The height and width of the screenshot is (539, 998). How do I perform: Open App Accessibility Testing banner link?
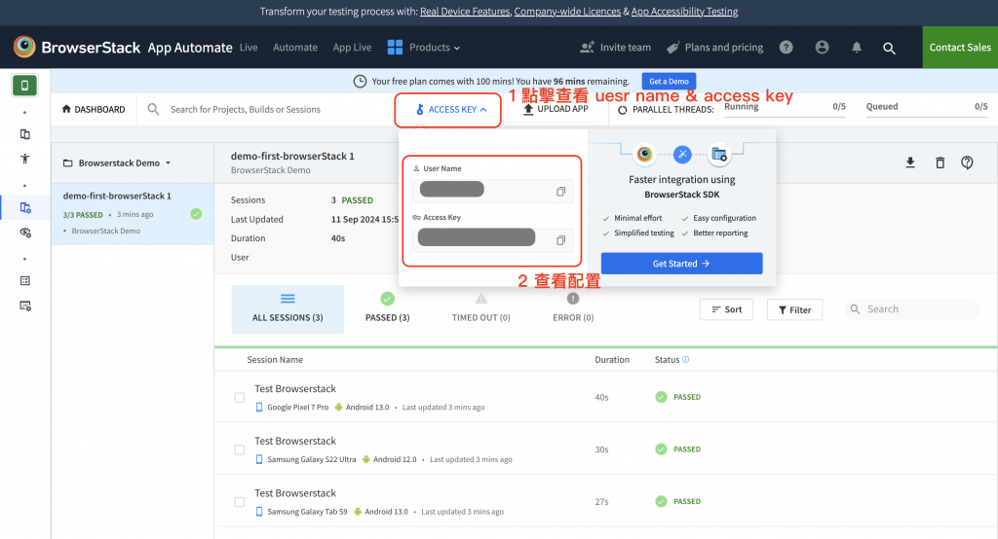click(x=684, y=12)
